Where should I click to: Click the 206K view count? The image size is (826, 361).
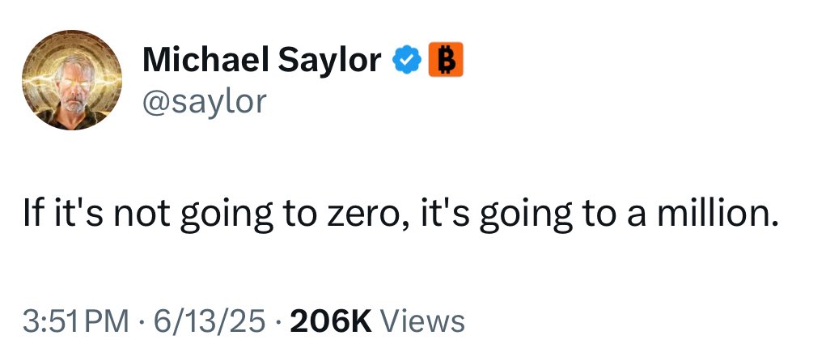click(331, 321)
